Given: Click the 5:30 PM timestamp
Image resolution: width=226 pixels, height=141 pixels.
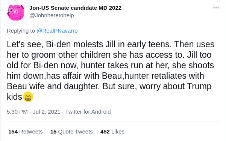Looking at the screenshot, I should tap(17, 112).
